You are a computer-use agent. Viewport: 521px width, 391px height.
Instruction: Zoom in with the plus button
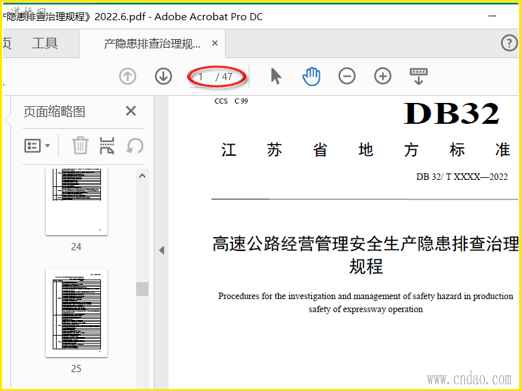pyautogui.click(x=383, y=76)
